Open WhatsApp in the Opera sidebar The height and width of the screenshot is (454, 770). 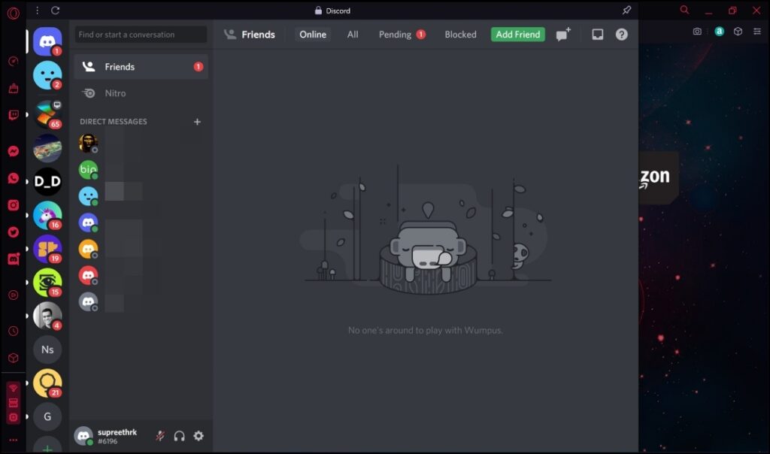[x=14, y=178]
